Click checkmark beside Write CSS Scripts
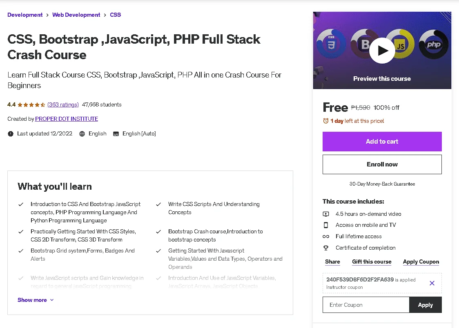The height and width of the screenshot is (328, 459). (x=158, y=204)
